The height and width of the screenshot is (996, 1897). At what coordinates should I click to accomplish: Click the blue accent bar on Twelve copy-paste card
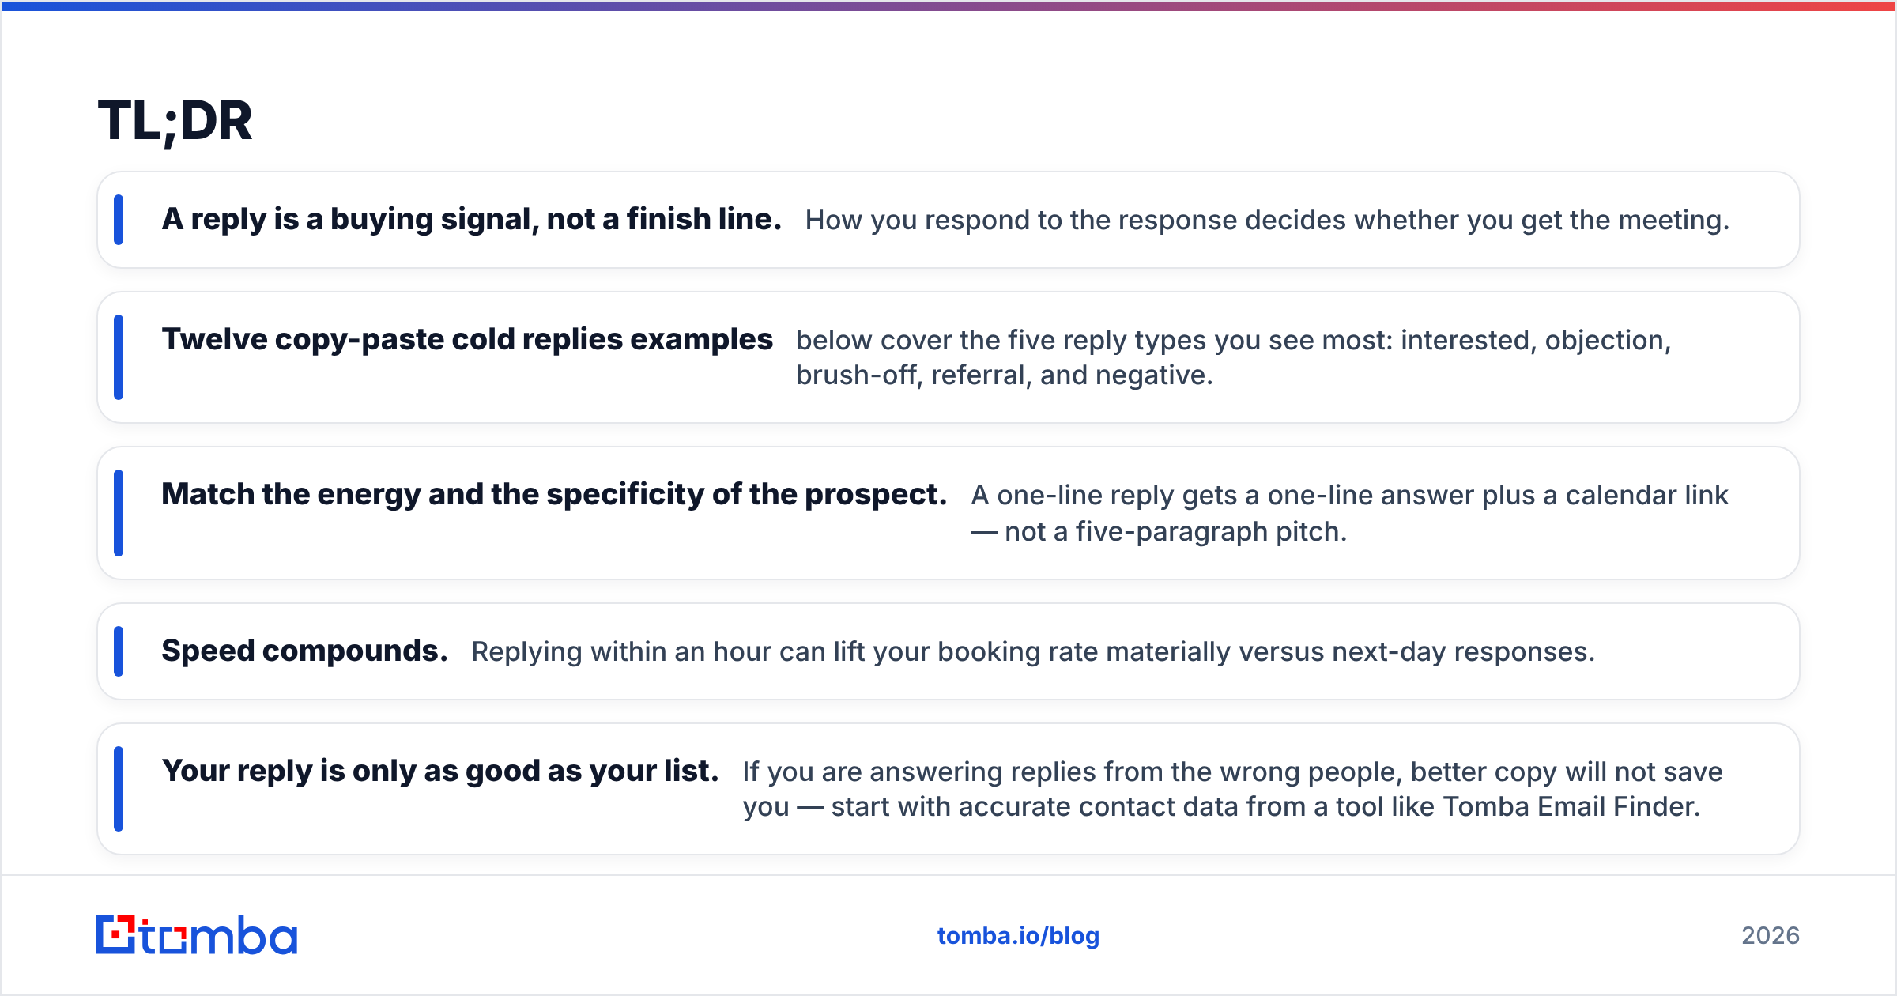coord(119,357)
